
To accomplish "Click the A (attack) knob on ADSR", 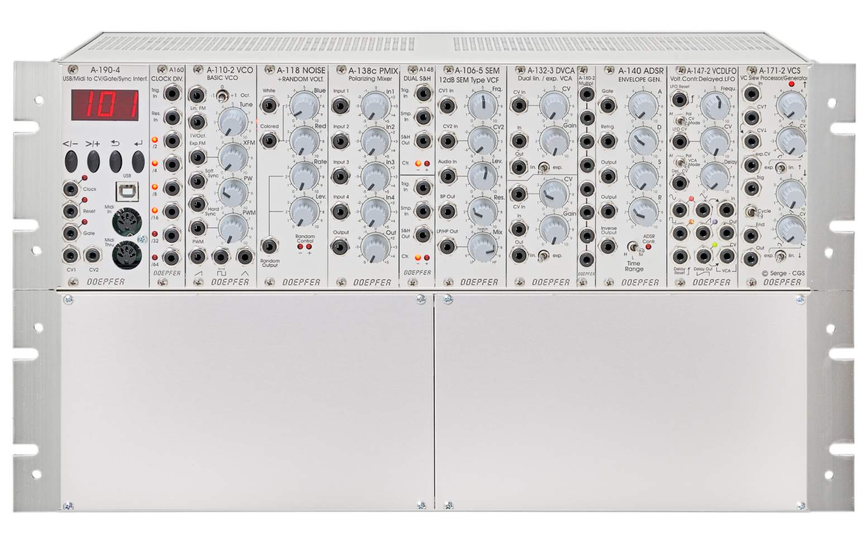I will (x=643, y=105).
